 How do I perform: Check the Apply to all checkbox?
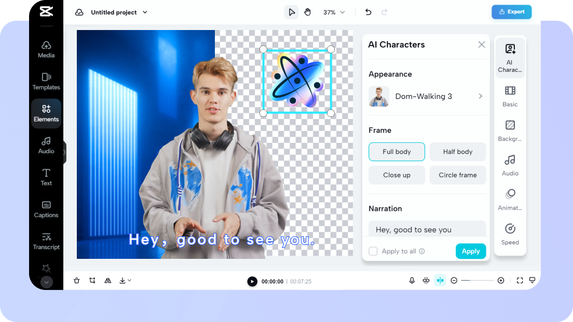(373, 251)
